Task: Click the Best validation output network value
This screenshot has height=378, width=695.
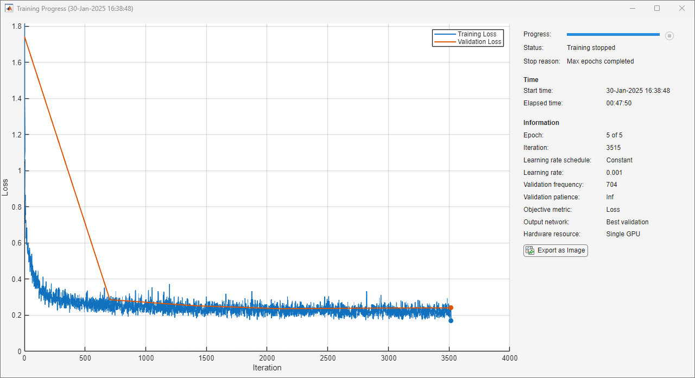Action: pyautogui.click(x=627, y=222)
